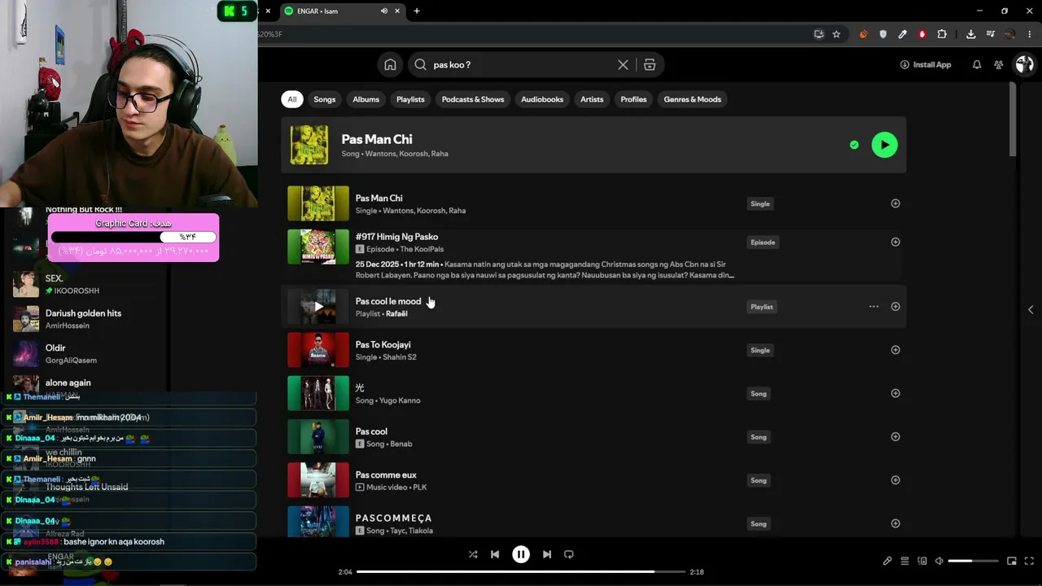1042x586 pixels.
Task: Open a new browser tab
Action: tap(417, 11)
